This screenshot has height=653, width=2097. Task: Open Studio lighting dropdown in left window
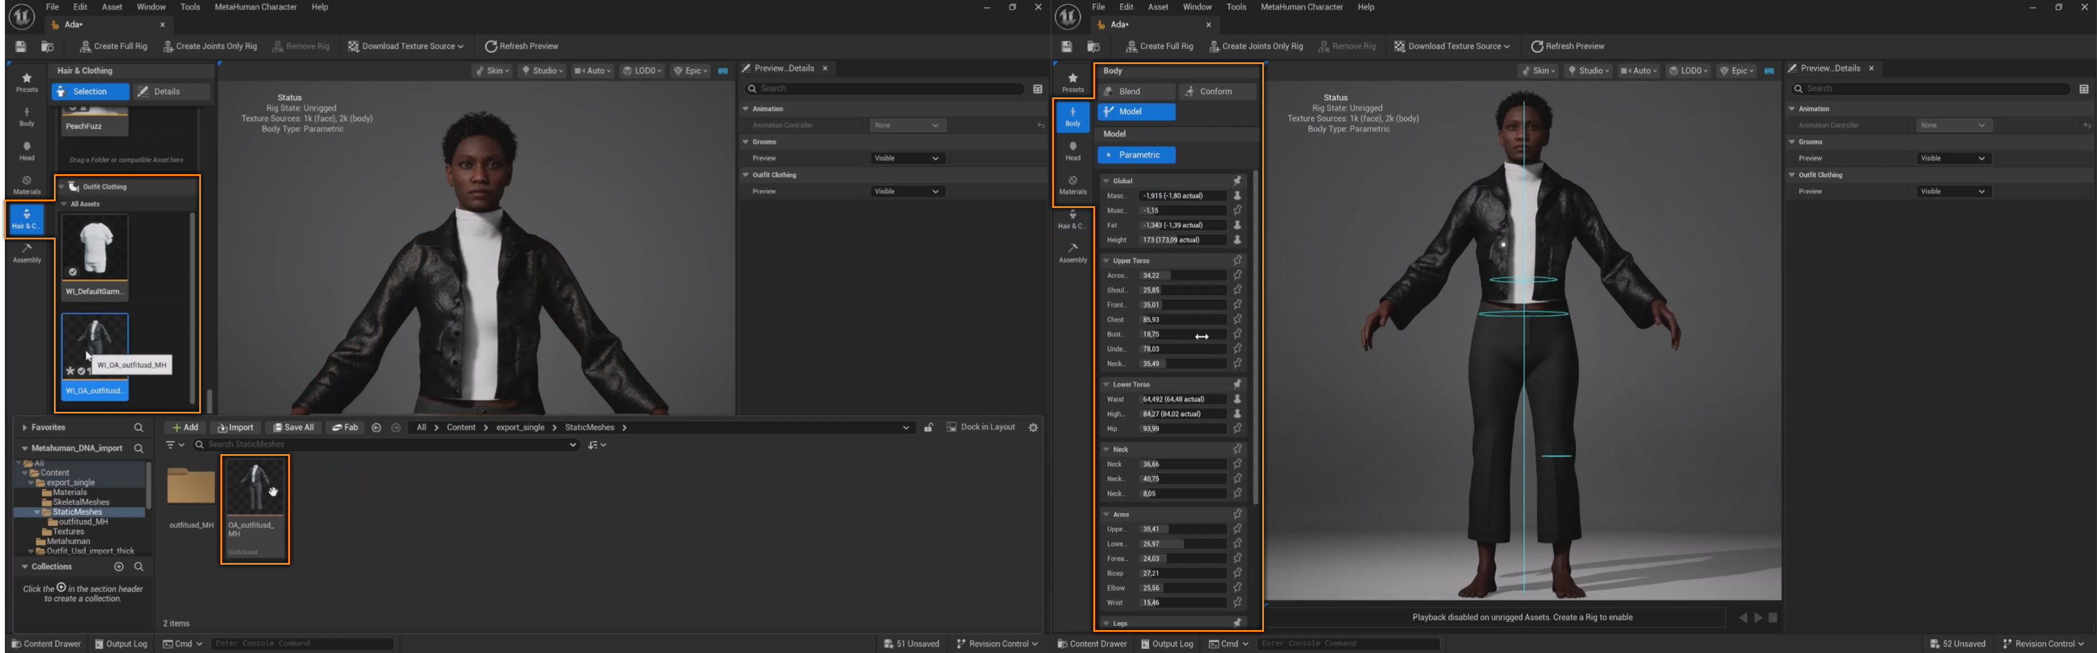pos(542,71)
